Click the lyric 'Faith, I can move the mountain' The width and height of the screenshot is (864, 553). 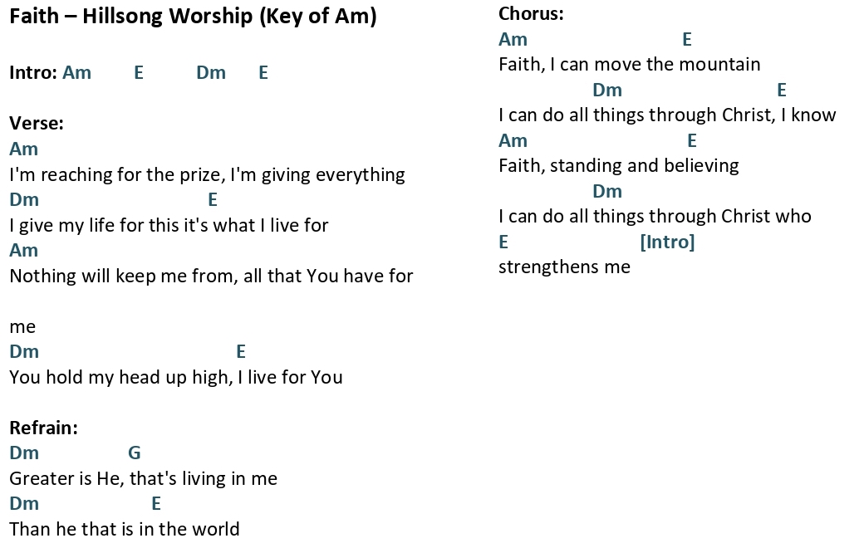point(629,65)
